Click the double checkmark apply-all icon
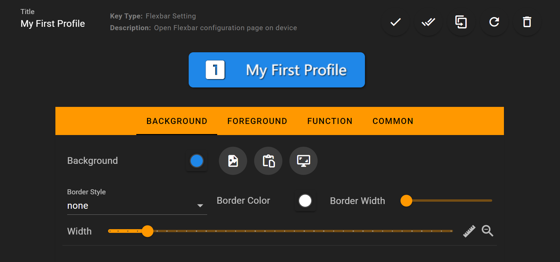 428,22
